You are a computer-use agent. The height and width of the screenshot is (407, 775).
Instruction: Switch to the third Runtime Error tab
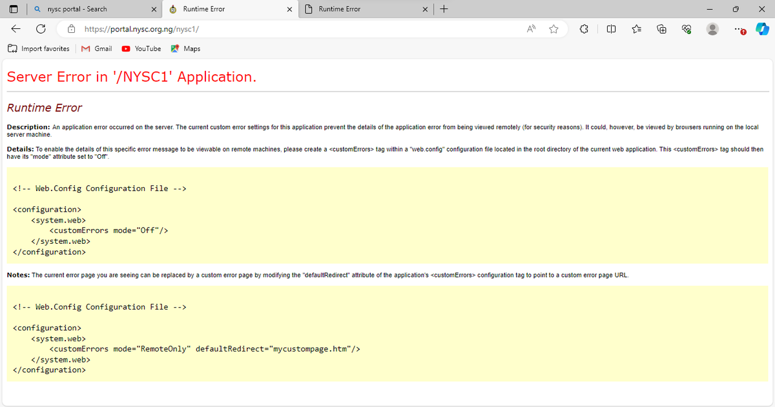[366, 9]
